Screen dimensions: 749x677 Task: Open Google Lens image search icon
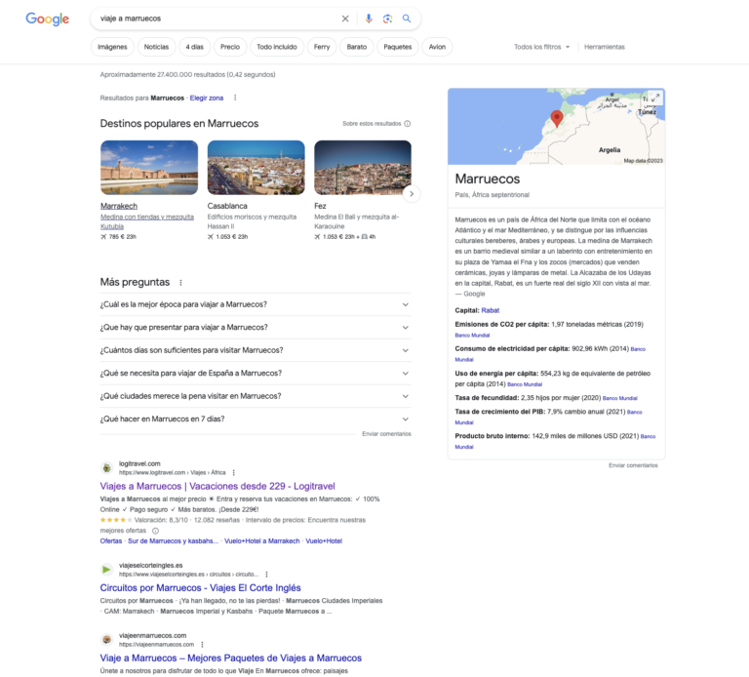(x=387, y=19)
